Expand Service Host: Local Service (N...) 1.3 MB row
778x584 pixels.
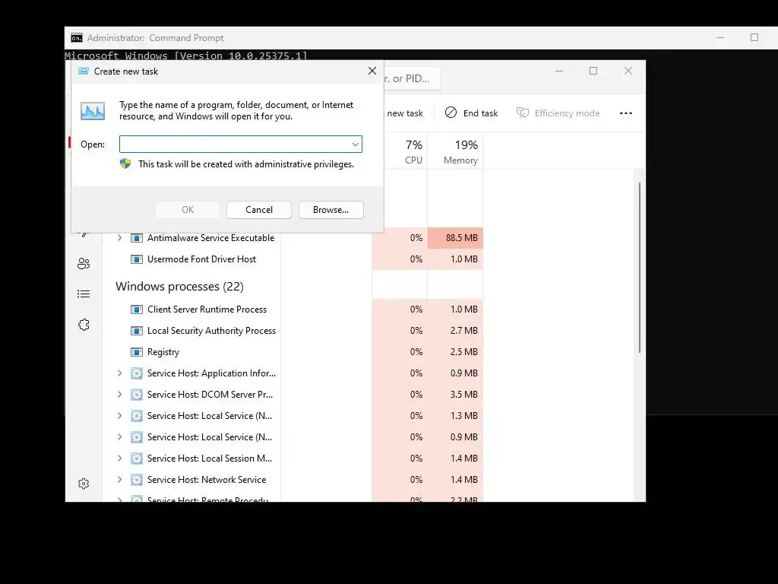[119, 416]
